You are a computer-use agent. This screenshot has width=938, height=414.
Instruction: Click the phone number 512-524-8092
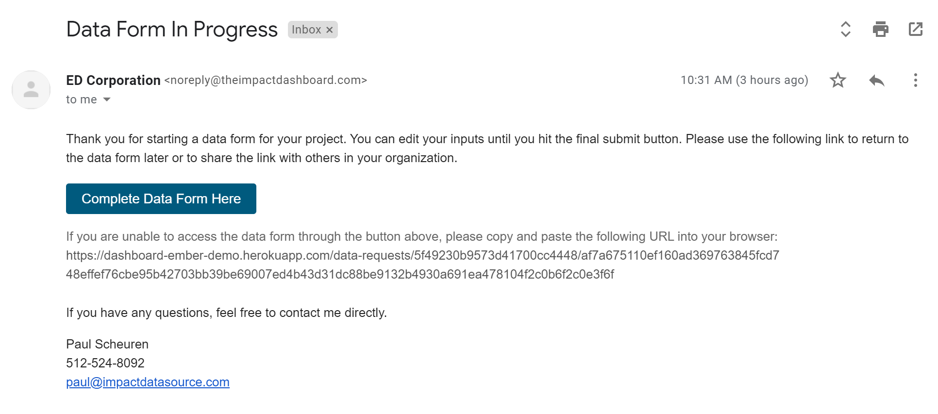click(105, 363)
